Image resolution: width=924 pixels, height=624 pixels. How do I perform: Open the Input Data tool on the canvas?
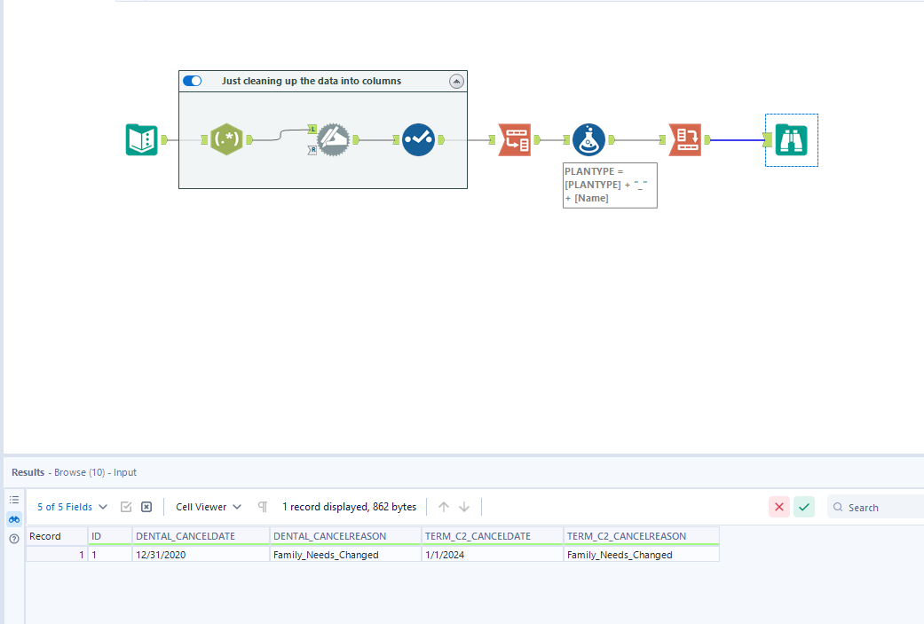coord(141,139)
